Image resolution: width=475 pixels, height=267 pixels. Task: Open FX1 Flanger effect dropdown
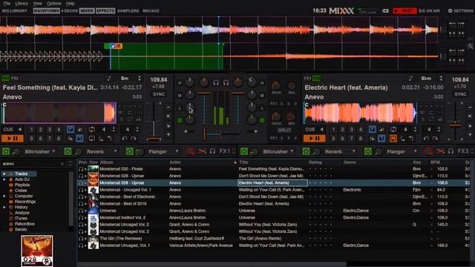(163, 151)
